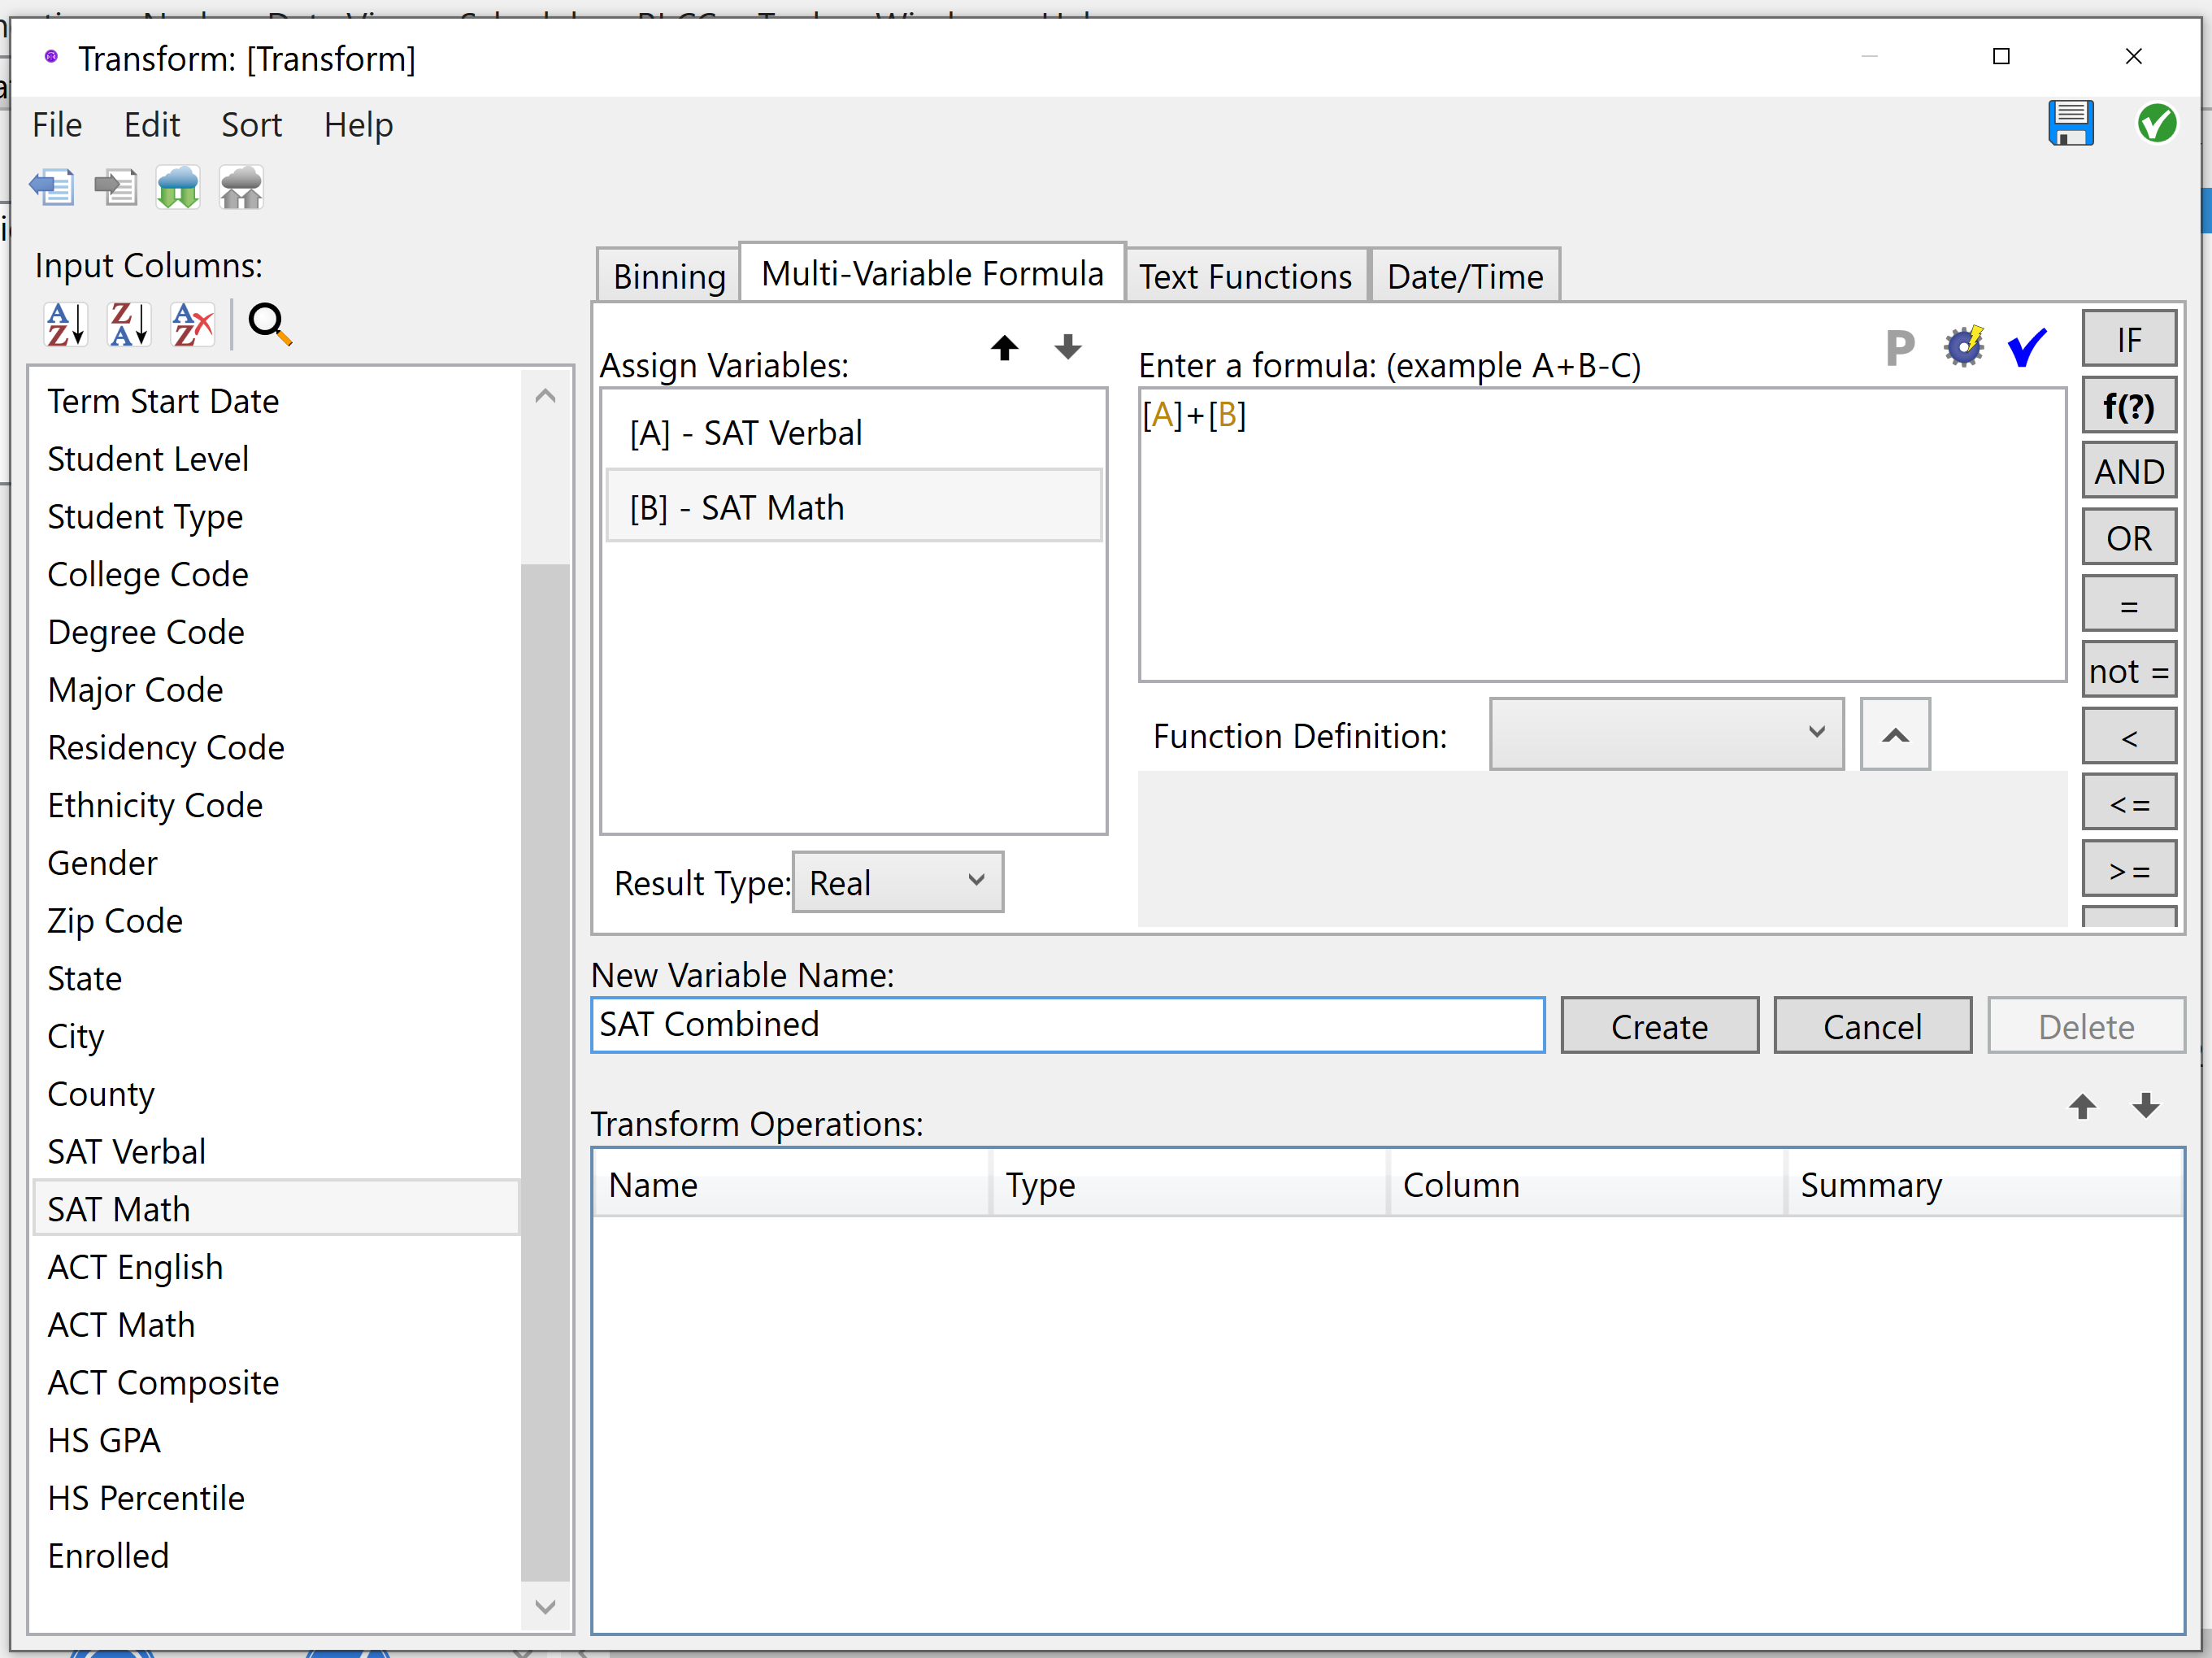Screen dimensions: 2212x1658
Task: Insert the equals operator button
Action: coord(2129,604)
